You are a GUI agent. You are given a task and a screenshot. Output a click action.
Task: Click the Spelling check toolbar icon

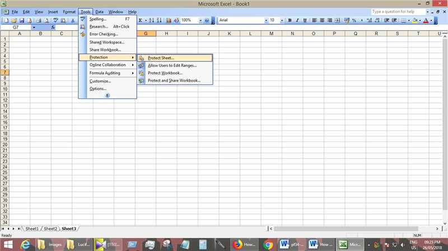pos(55,20)
